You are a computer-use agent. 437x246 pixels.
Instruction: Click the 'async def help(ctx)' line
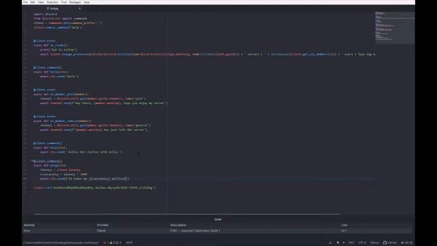click(x=50, y=148)
